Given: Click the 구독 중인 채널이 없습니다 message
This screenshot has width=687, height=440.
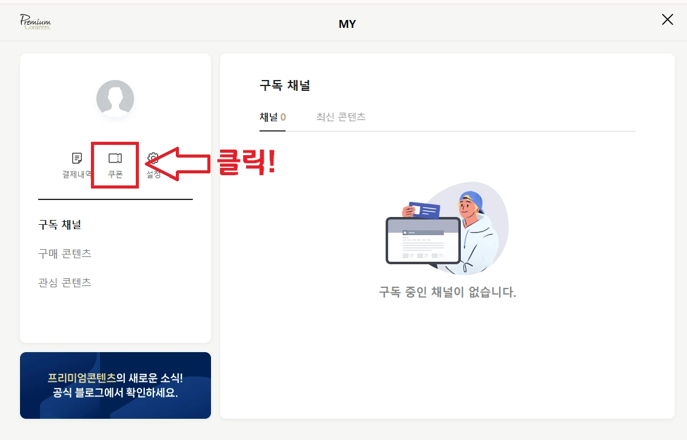Looking at the screenshot, I should (447, 292).
